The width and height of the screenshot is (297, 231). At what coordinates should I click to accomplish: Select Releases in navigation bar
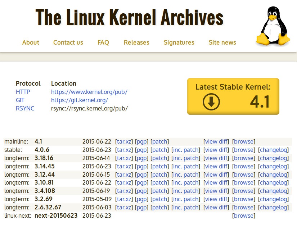point(136,42)
